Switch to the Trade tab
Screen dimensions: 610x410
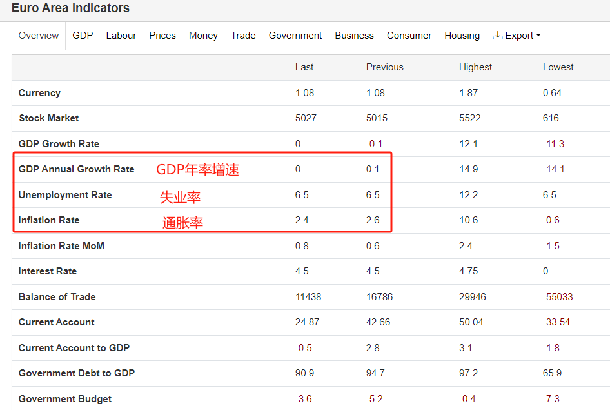(x=243, y=36)
